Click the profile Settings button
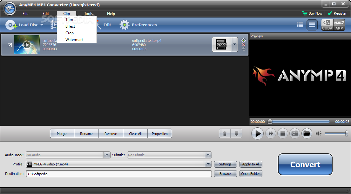This screenshot has width=351, height=194. 225,164
